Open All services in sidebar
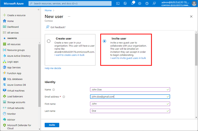The image size is (198, 131). pyautogui.click(x=13, y=33)
